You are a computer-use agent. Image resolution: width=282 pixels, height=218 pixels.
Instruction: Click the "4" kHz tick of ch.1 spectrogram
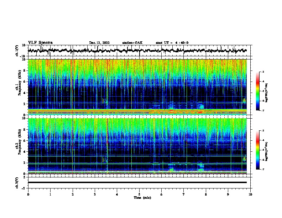point(25,93)
